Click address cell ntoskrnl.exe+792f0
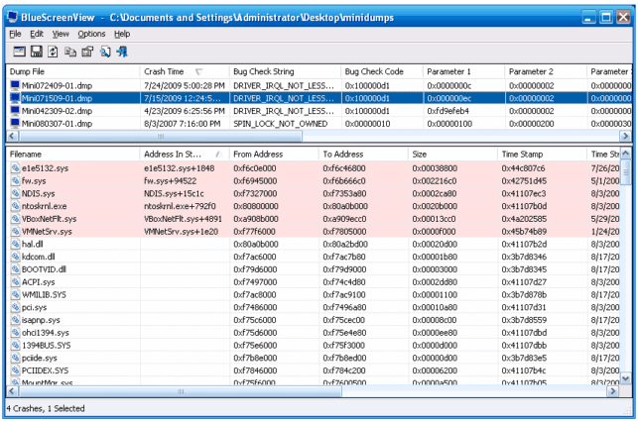638x422 pixels. coord(180,206)
